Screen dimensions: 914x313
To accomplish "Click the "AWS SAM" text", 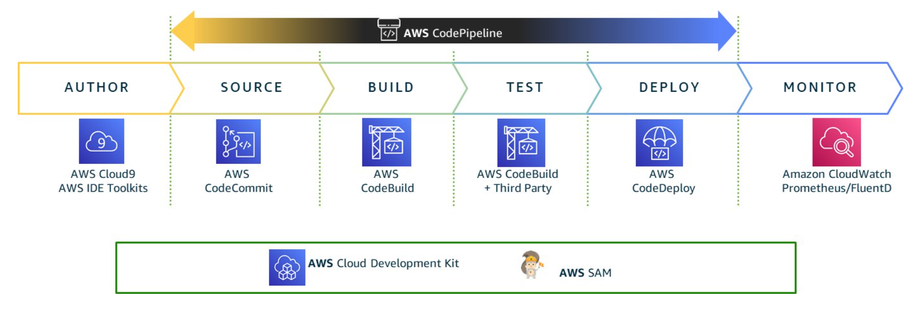I will (585, 273).
